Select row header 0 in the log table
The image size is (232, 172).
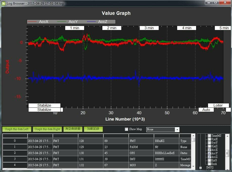point(15,141)
